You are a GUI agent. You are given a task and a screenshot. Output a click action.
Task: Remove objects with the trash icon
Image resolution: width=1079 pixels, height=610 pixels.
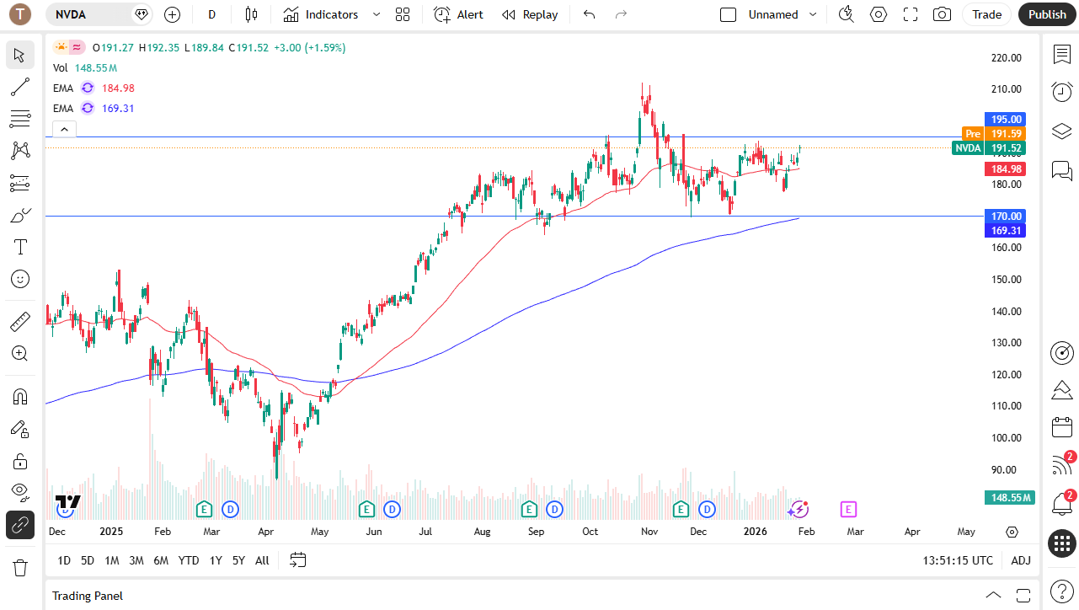click(20, 567)
